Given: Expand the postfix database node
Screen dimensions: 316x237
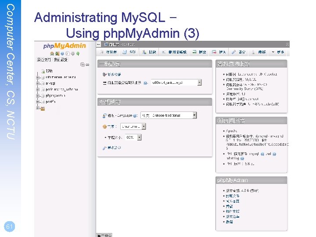Looking at the screenshot, I should tap(37, 102).
